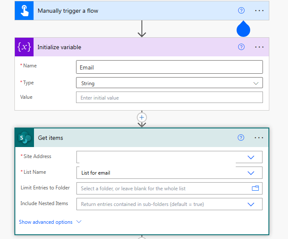Viewport: 288px width, 239px height.
Task: Click the Limit Entries to Folder field
Action: [169, 189]
